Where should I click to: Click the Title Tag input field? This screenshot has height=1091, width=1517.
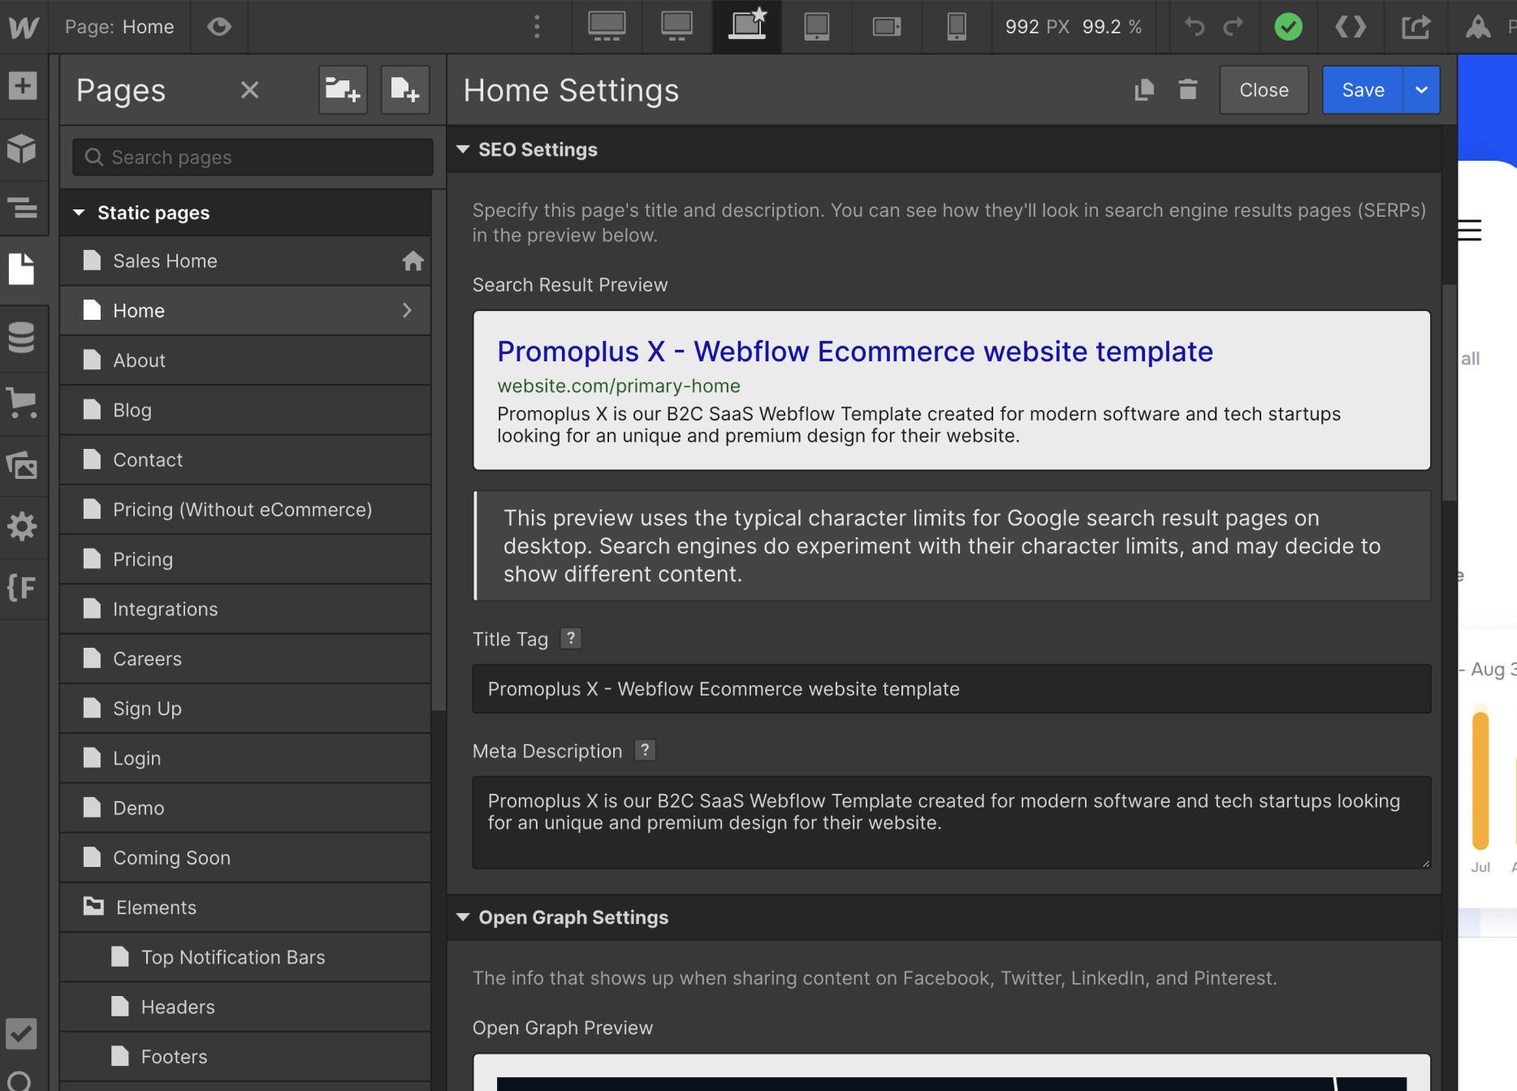(x=951, y=689)
